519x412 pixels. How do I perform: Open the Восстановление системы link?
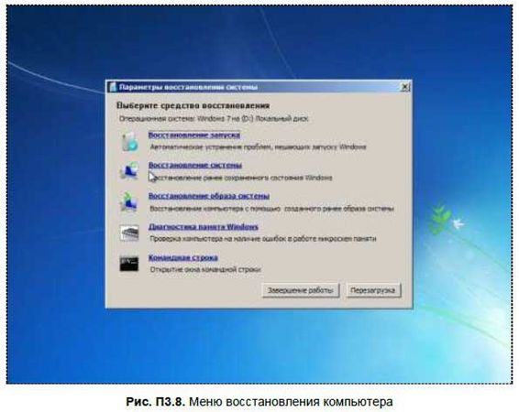[x=195, y=165]
